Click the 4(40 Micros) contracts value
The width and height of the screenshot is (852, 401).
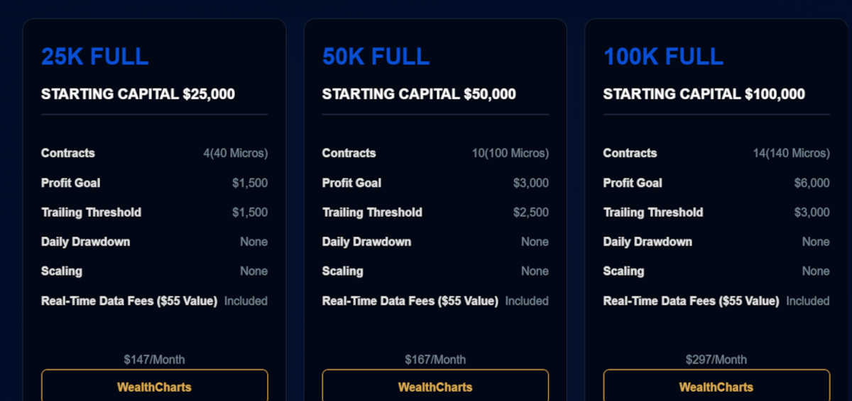pos(235,153)
